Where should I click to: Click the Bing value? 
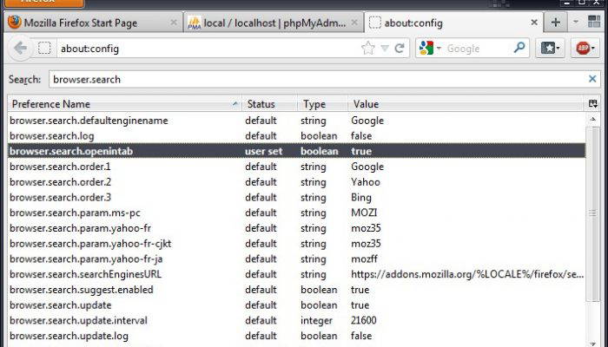pyautogui.click(x=361, y=198)
